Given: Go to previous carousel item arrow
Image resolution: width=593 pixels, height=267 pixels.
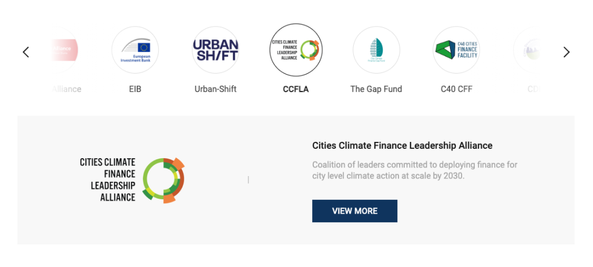Looking at the screenshot, I should click(x=26, y=52).
